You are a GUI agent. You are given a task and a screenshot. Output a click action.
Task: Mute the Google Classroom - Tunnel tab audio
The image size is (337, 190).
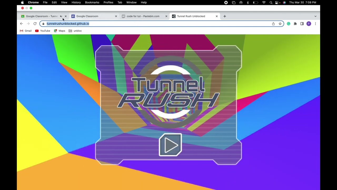tap(61, 16)
